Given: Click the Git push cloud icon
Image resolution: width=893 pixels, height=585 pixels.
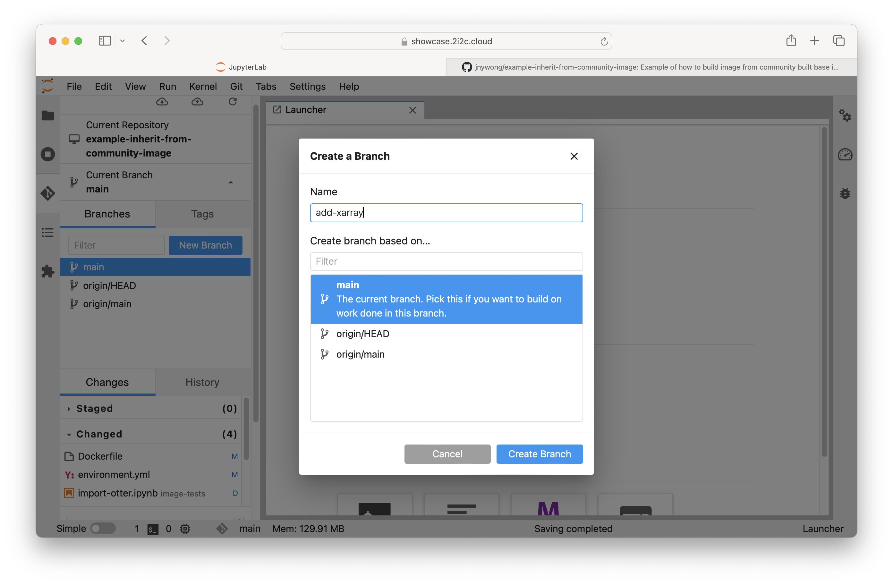Looking at the screenshot, I should tap(197, 102).
